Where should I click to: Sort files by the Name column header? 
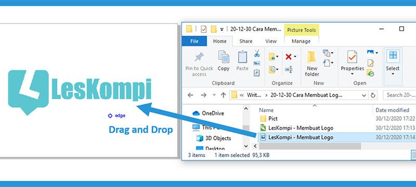pyautogui.click(x=266, y=110)
